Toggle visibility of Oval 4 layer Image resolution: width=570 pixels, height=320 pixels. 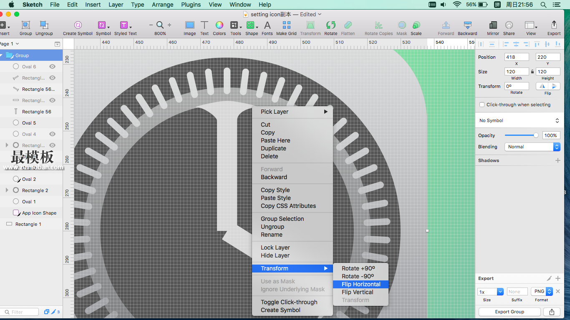pyautogui.click(x=52, y=134)
